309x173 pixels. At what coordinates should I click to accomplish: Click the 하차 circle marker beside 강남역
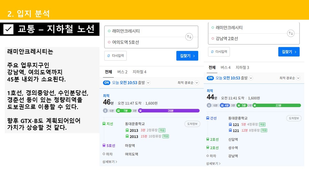pos(208,156)
